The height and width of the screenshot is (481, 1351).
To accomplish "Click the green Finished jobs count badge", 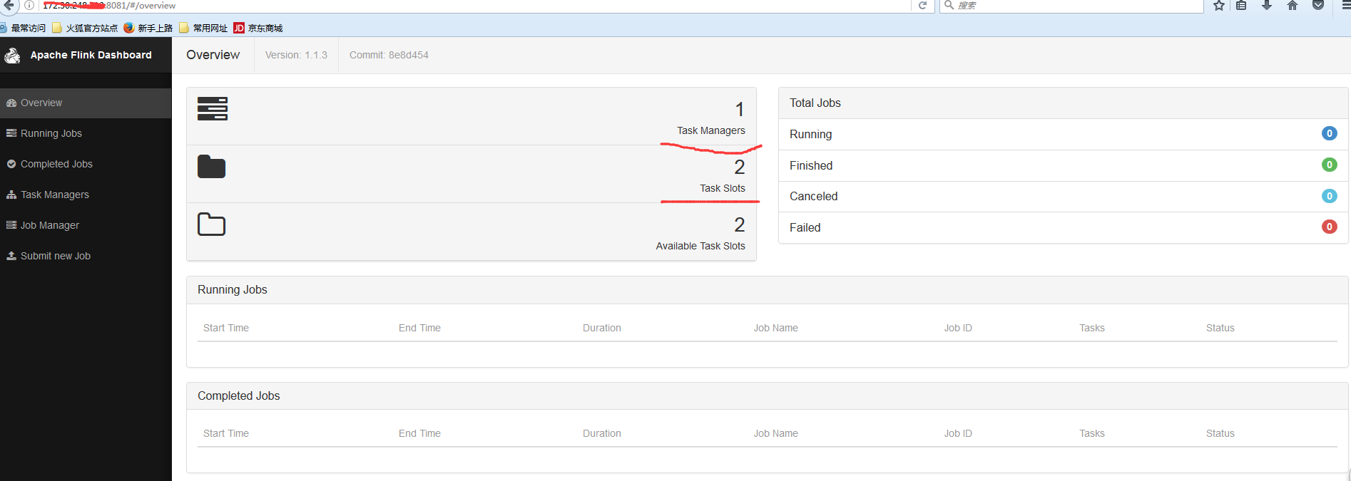I will 1330,165.
